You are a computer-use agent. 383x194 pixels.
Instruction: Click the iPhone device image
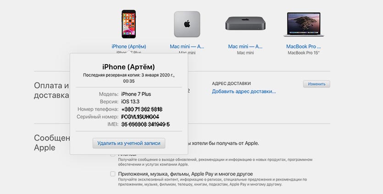coord(129,24)
